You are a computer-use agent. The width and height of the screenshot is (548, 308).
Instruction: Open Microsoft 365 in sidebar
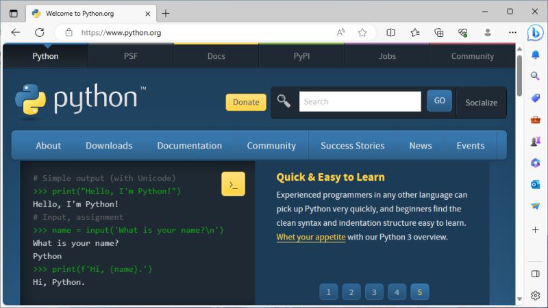535,163
